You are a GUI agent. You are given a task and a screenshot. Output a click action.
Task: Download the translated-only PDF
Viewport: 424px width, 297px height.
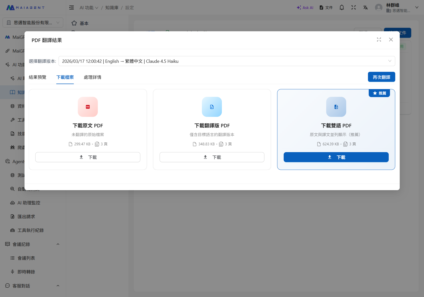pyautogui.click(x=212, y=157)
